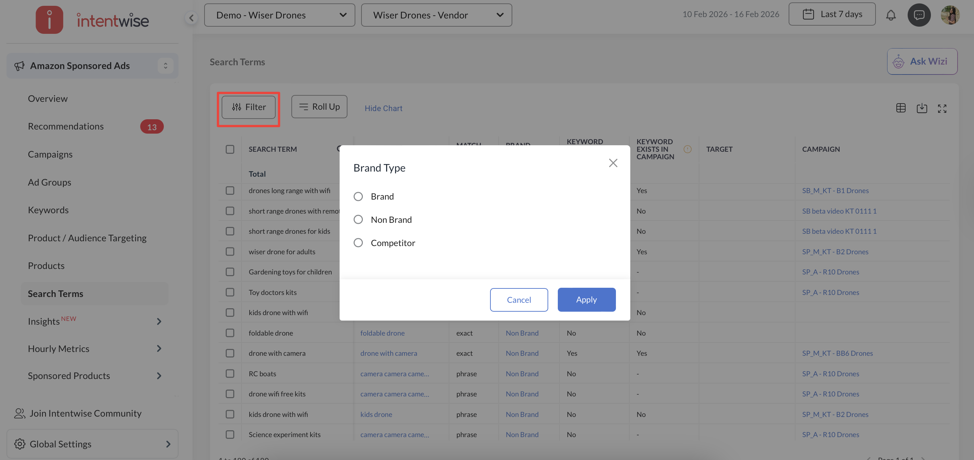
Task: Choose the Competitor radio option
Action: coord(358,243)
